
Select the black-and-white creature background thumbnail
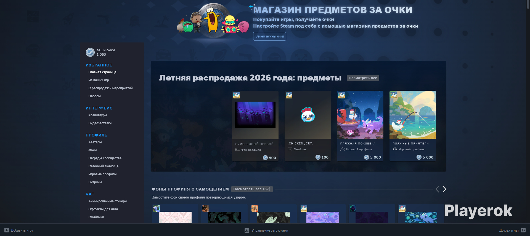tap(274, 218)
